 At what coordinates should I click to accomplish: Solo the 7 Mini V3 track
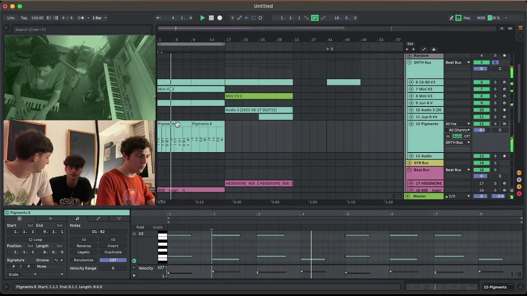coord(495,89)
